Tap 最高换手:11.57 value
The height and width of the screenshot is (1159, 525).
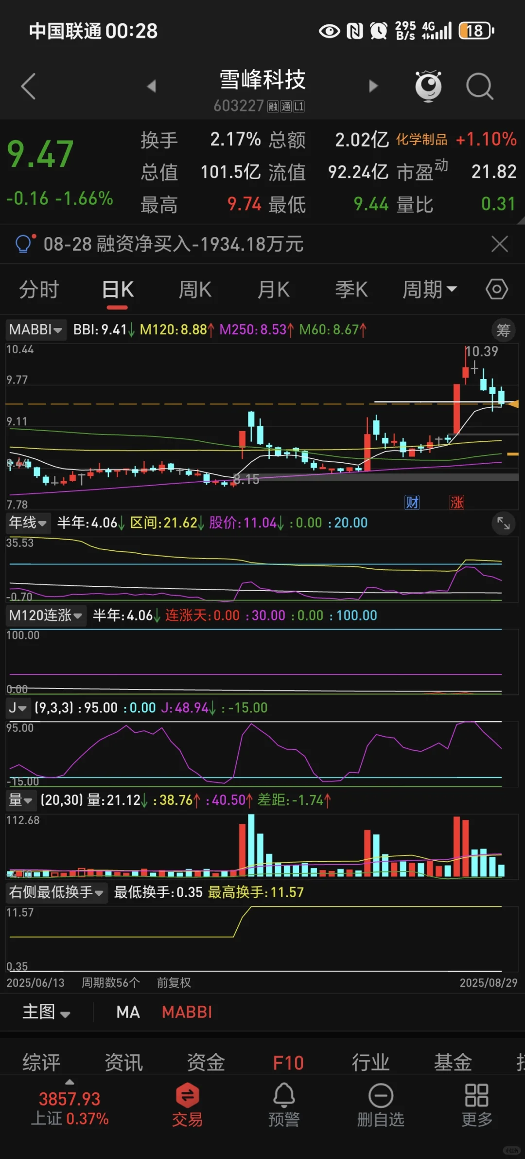pyautogui.click(x=256, y=892)
